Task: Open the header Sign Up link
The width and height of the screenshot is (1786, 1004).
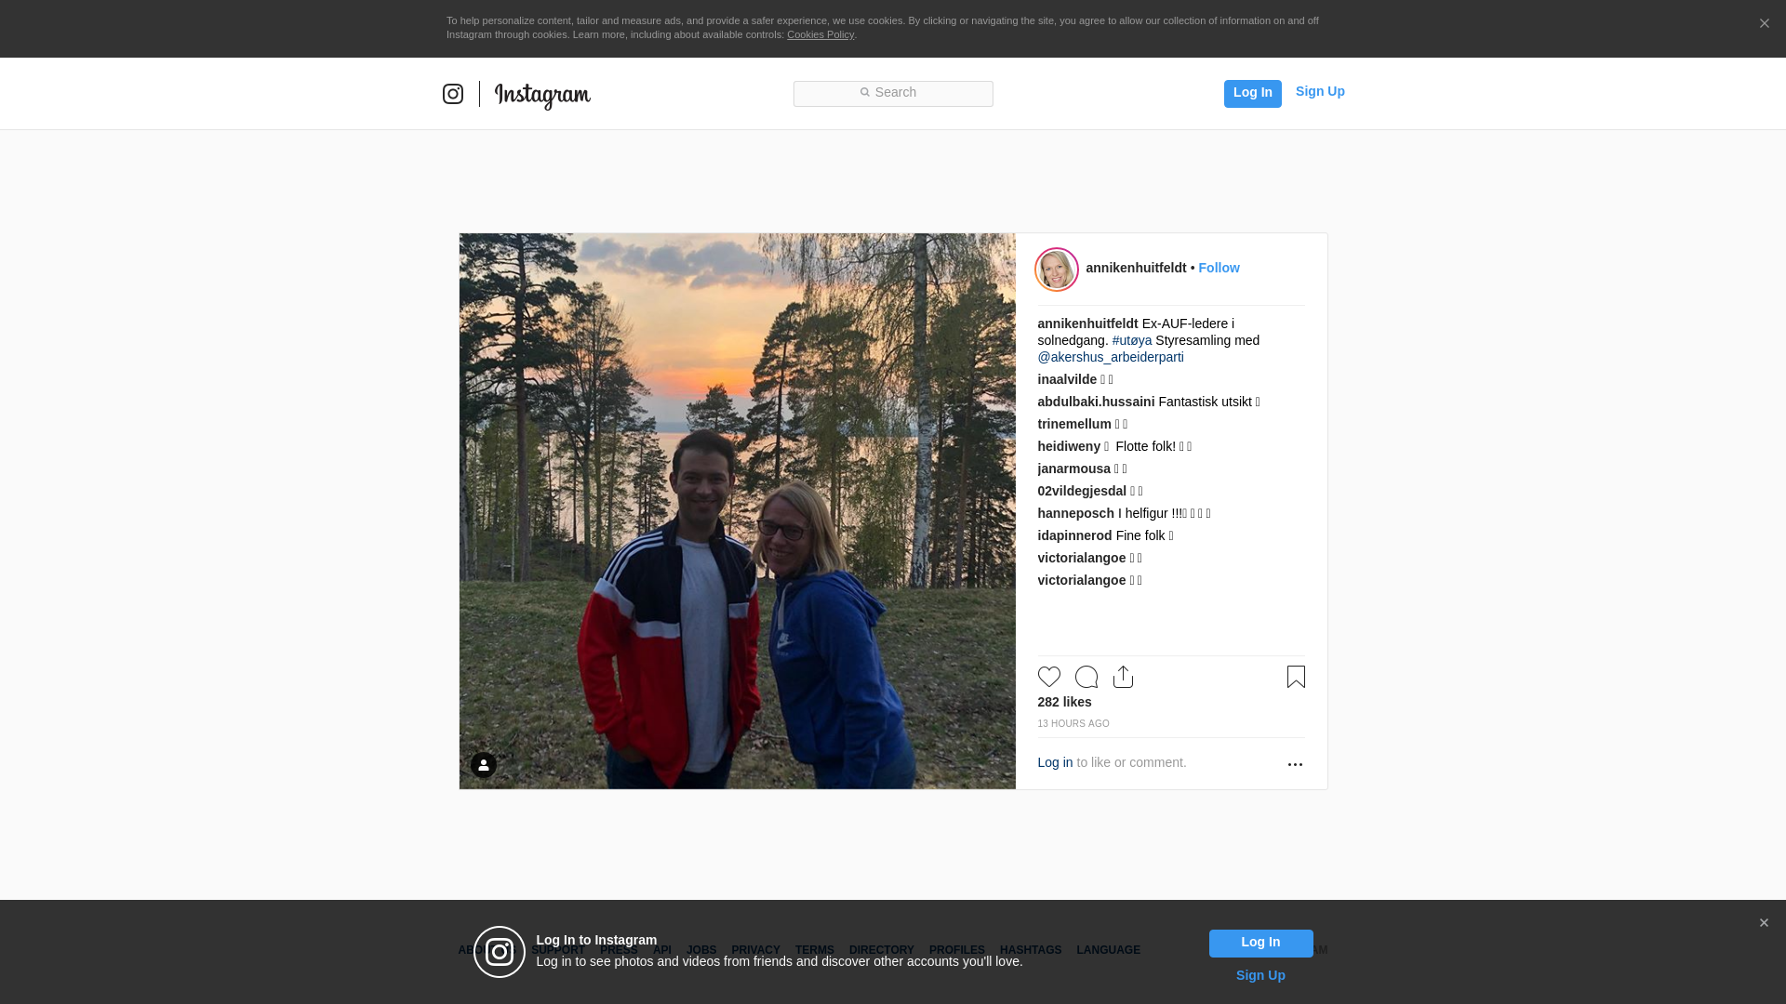Action: (1319, 91)
